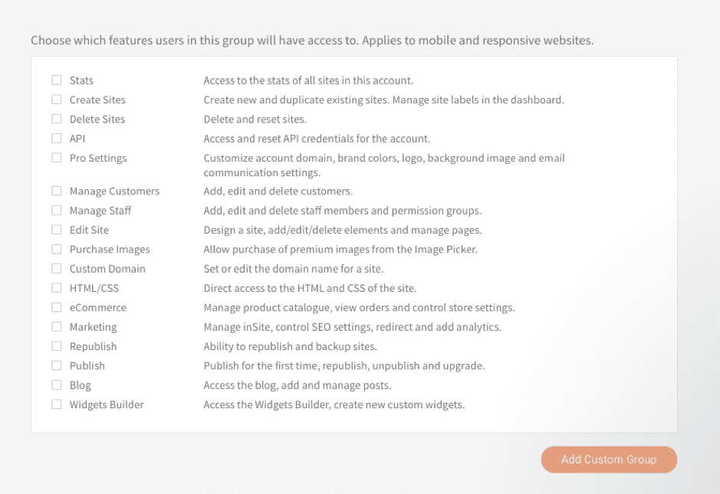This screenshot has width=720, height=494.
Task: Click the Widgets Builder label text
Action: coord(107,404)
